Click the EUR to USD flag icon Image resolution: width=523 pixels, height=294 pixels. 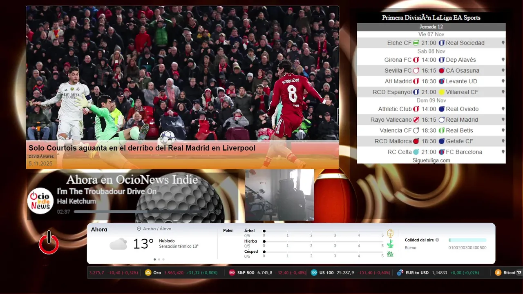click(400, 273)
